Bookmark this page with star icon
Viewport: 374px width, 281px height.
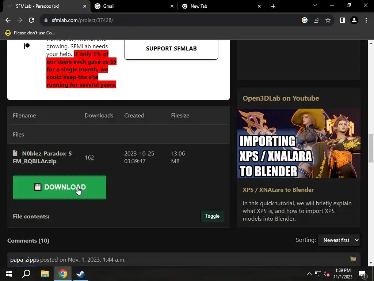click(x=328, y=20)
